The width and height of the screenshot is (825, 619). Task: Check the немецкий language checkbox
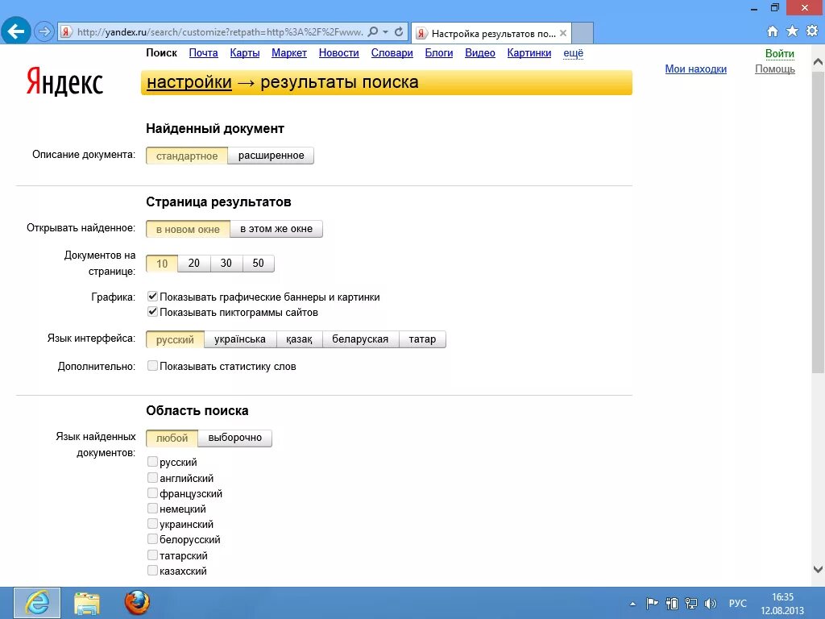152,508
